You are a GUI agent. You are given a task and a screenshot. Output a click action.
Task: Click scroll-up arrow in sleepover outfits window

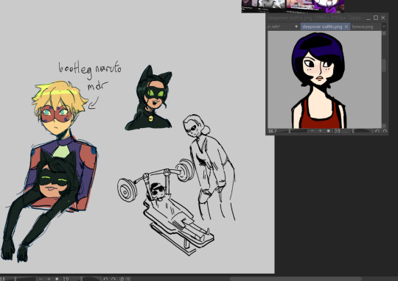pos(384,33)
